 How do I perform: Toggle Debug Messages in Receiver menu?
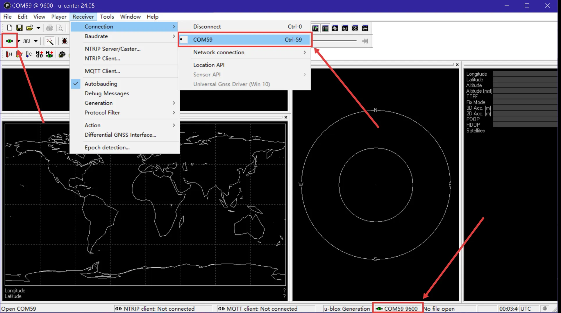point(107,93)
